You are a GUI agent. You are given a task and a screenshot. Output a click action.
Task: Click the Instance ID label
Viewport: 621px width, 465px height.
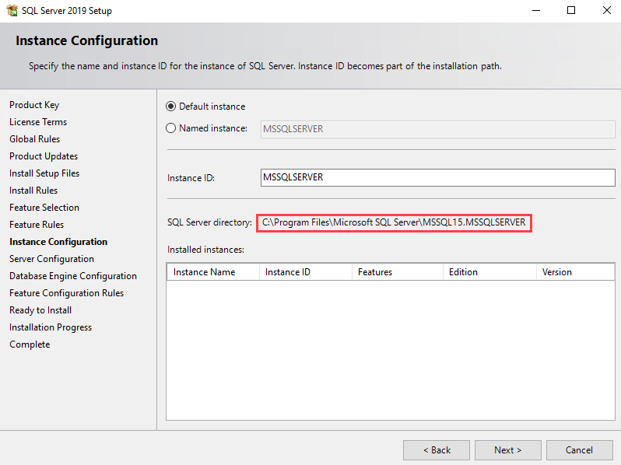click(x=191, y=178)
